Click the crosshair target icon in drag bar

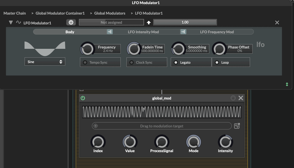(x=96, y=126)
